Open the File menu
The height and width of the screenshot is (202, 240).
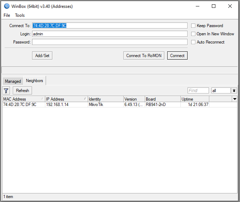click(x=7, y=15)
